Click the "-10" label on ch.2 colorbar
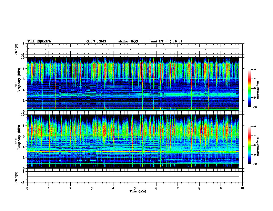This screenshot has width=273, height=211. tap(255, 164)
